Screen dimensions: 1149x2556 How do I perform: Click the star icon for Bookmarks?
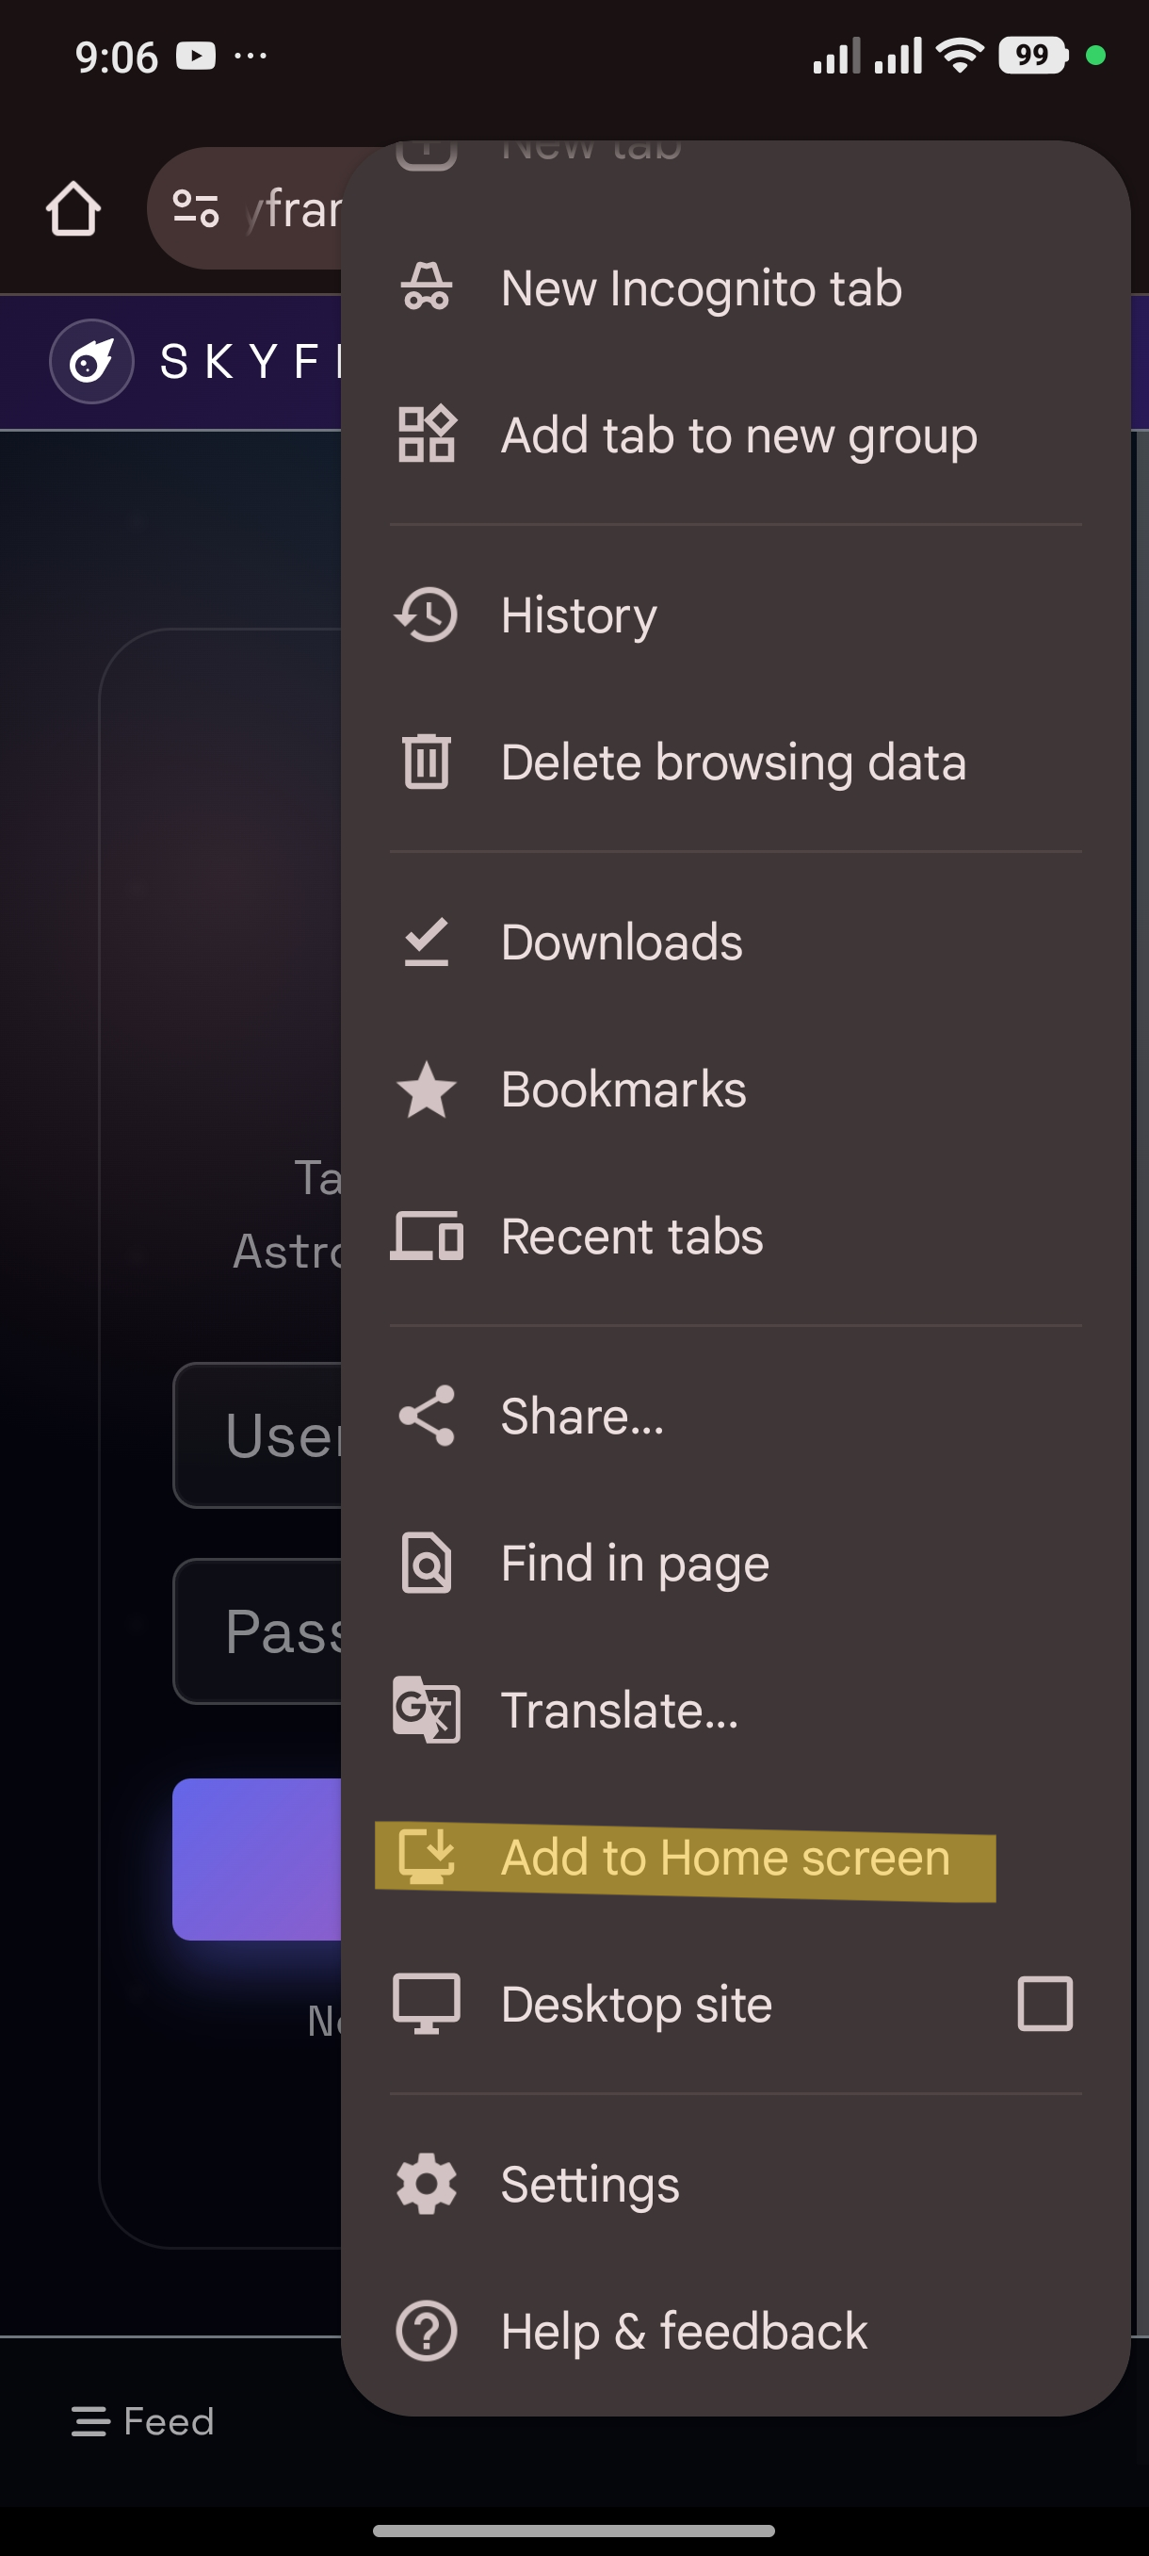click(x=427, y=1089)
